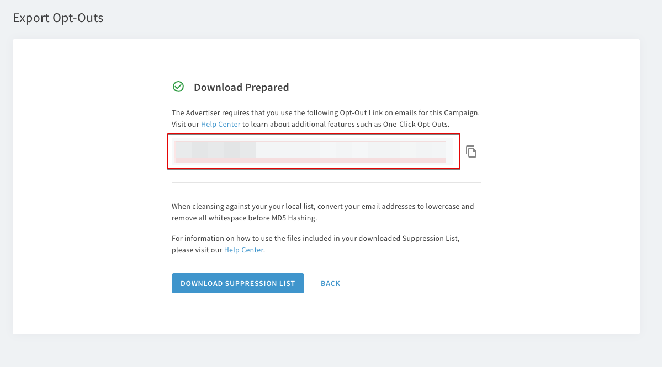
Task: Click the Download Prepared heading text
Action: click(x=241, y=87)
